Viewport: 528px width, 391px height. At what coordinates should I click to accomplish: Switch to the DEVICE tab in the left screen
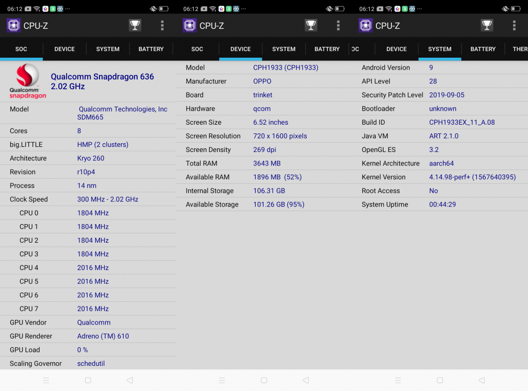point(64,49)
